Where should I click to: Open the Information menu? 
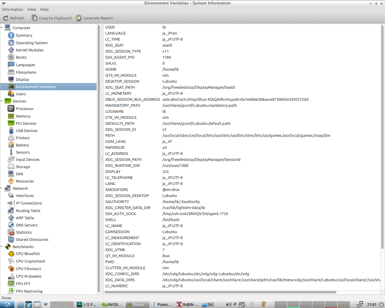13,9
